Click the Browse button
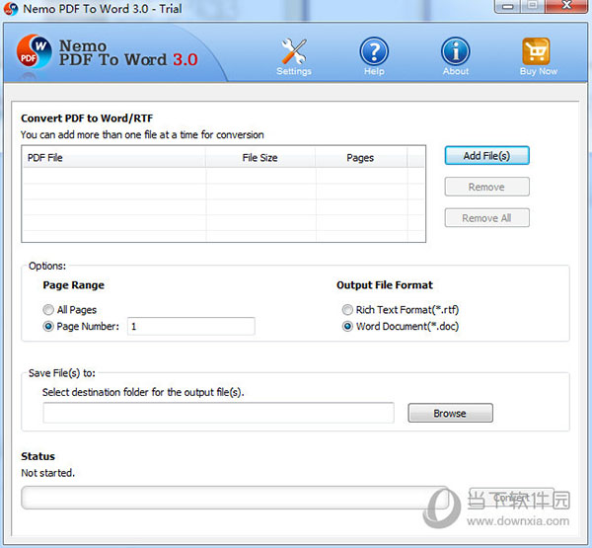 tap(450, 413)
